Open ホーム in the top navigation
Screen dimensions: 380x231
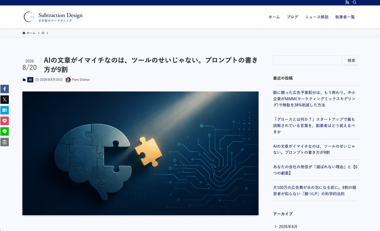pyautogui.click(x=274, y=17)
